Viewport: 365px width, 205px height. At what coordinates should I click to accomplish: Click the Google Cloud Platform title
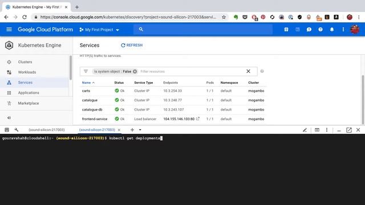(46, 30)
